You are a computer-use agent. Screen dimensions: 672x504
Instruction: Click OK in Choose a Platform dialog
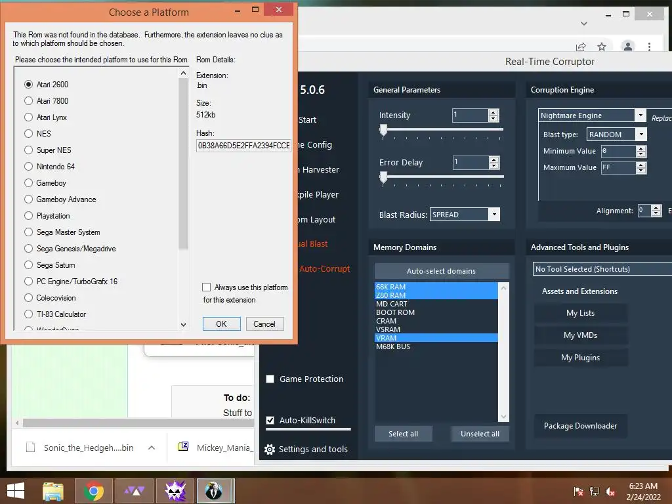tap(222, 324)
